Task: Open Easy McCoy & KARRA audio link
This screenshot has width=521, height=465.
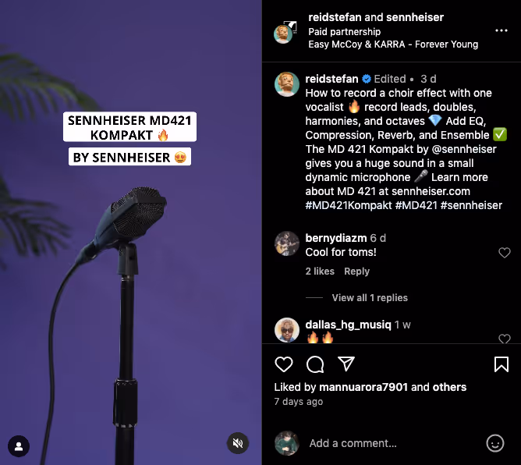Action: coord(393,44)
